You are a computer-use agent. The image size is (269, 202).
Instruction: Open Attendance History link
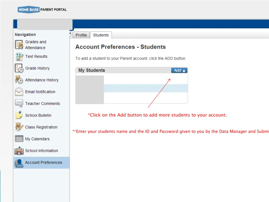42,80
